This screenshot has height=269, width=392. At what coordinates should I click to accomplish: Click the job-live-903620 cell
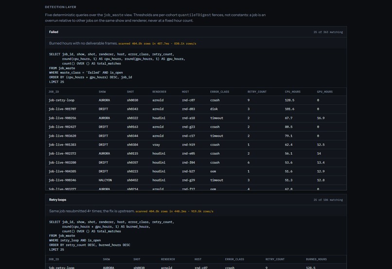pyautogui.click(x=62, y=136)
